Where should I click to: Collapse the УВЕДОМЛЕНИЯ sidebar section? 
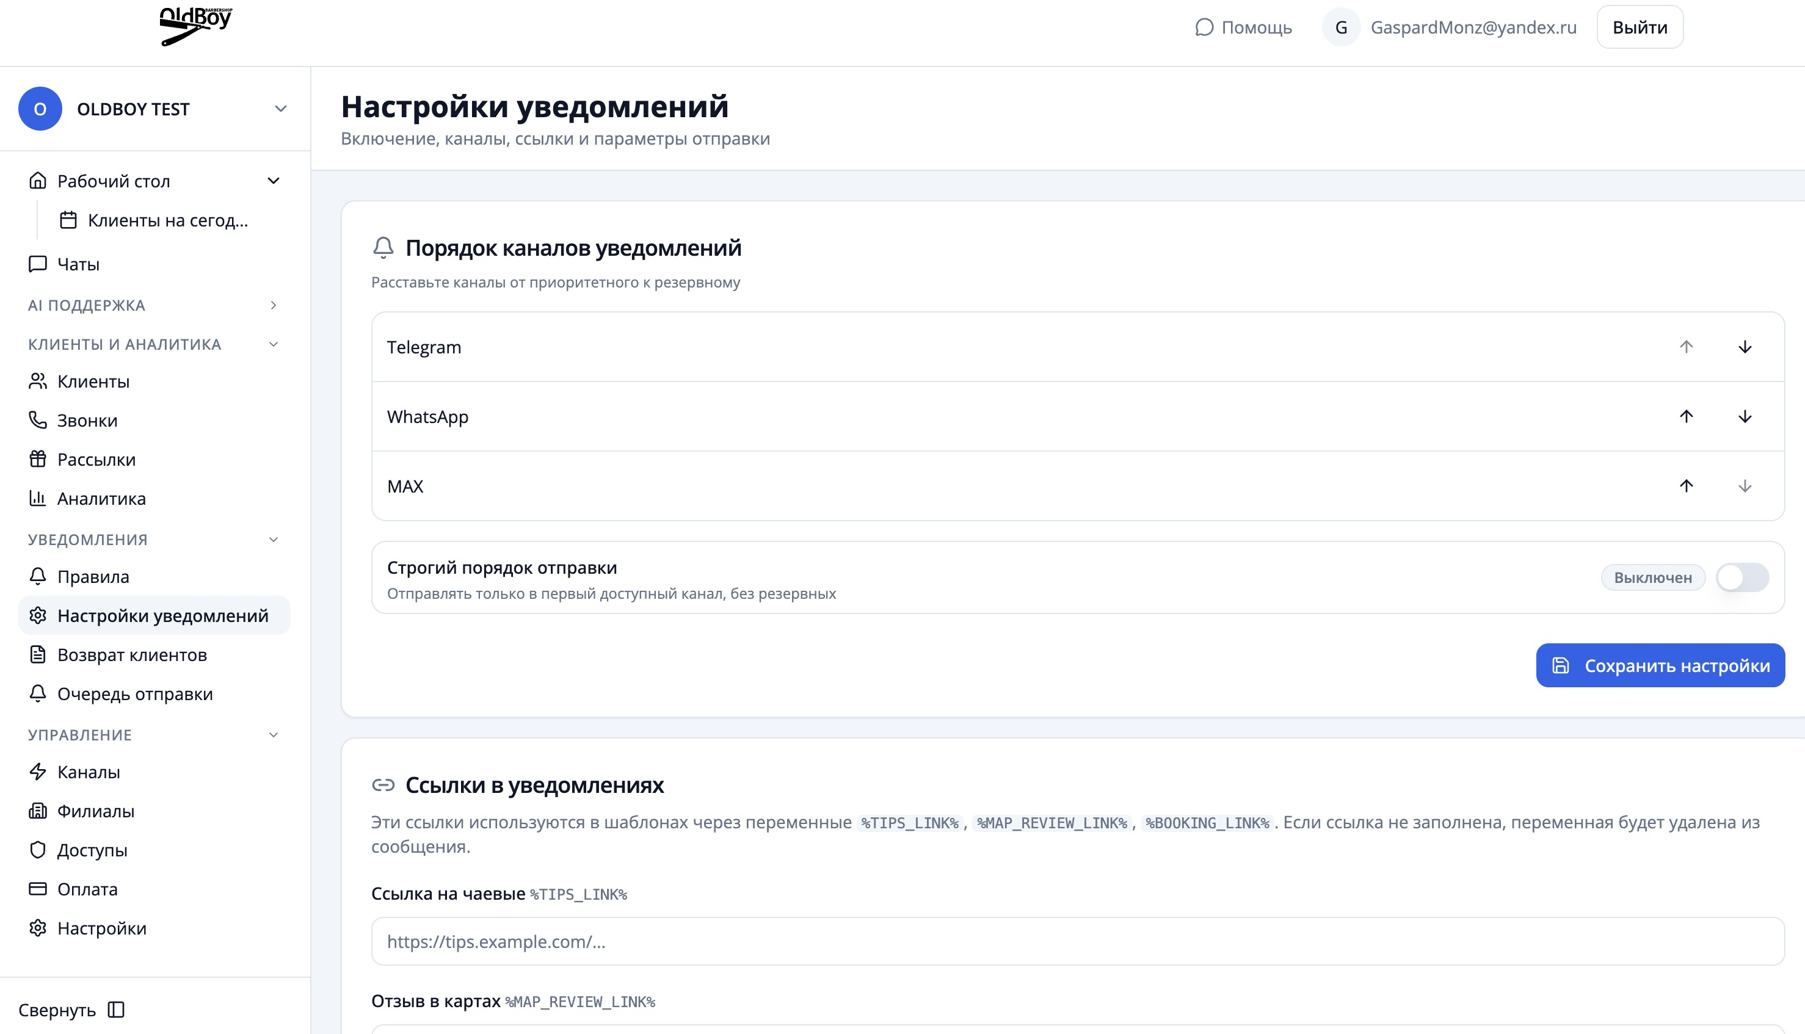[x=274, y=540]
